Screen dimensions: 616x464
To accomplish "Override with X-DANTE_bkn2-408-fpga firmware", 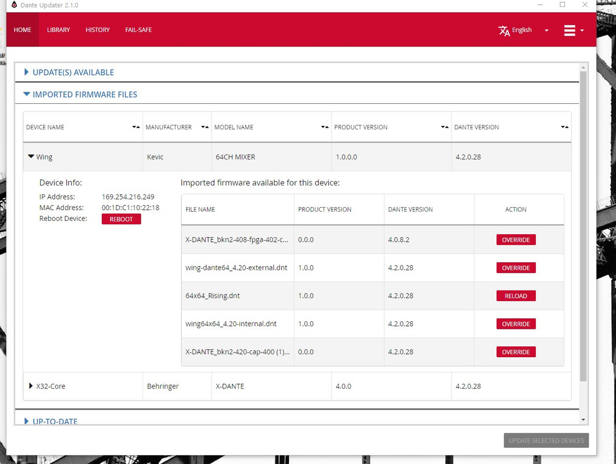I will pyautogui.click(x=516, y=240).
